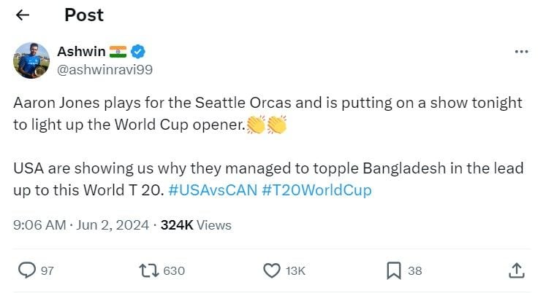The width and height of the screenshot is (543, 293).
Task: Open the three-dot more options menu
Action: click(x=520, y=52)
